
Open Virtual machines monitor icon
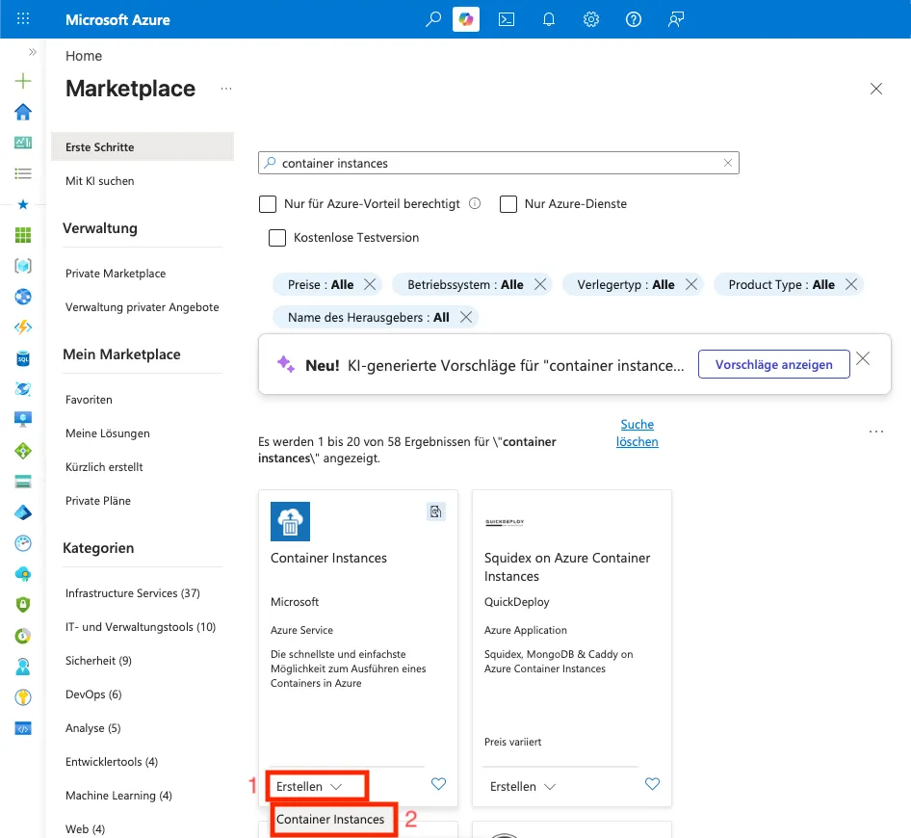(x=23, y=420)
